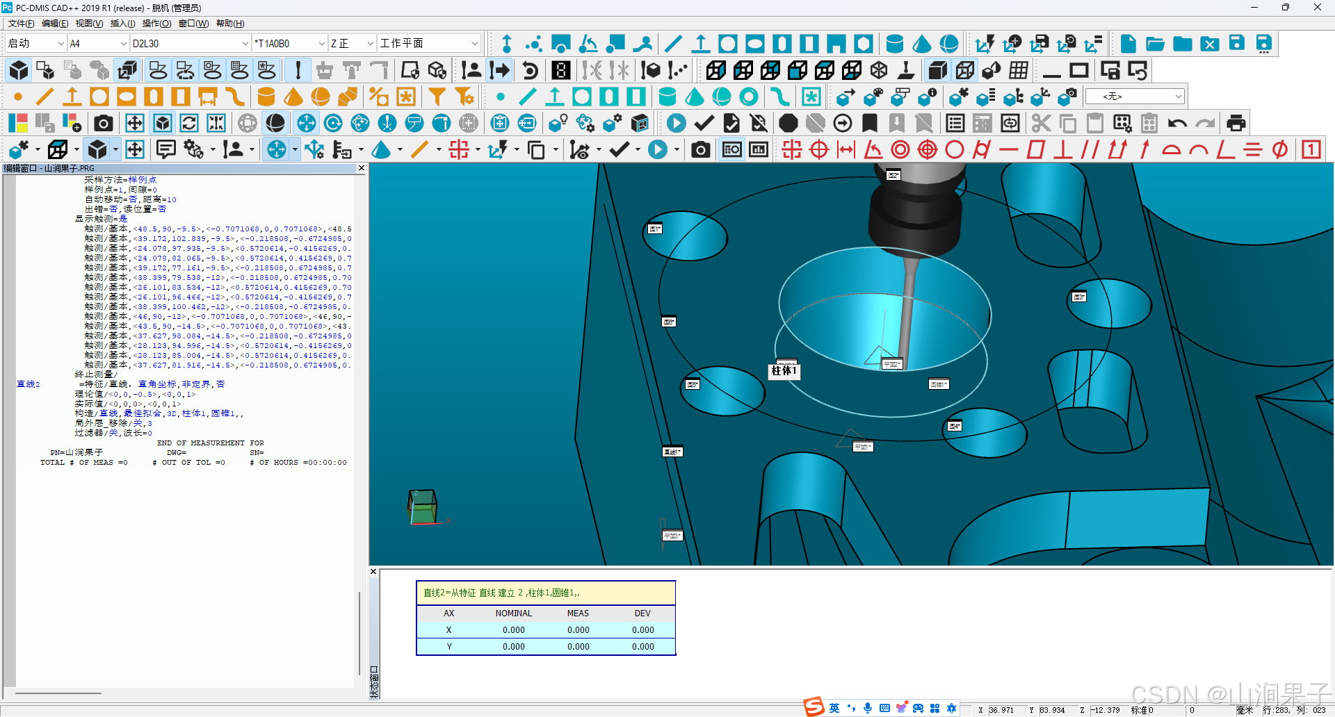Toggle the report ID display button

pyautogui.click(x=732, y=149)
